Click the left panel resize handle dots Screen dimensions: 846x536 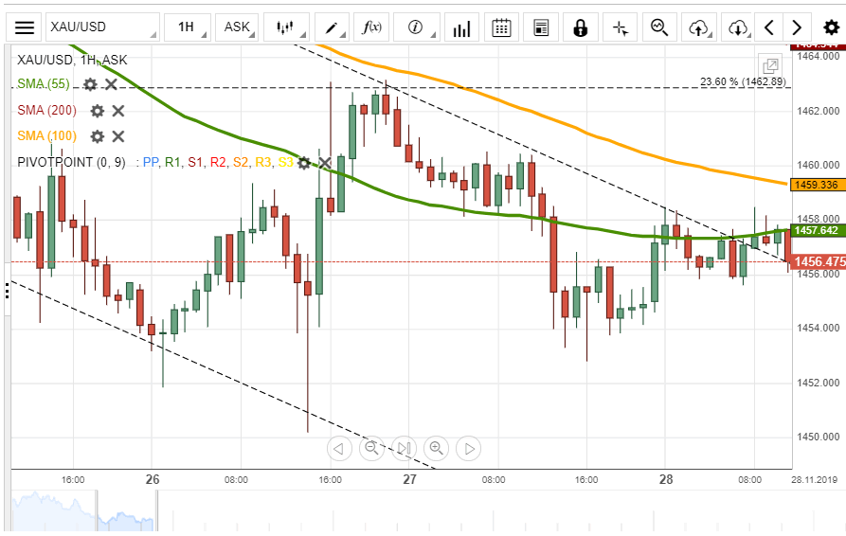click(x=7, y=290)
